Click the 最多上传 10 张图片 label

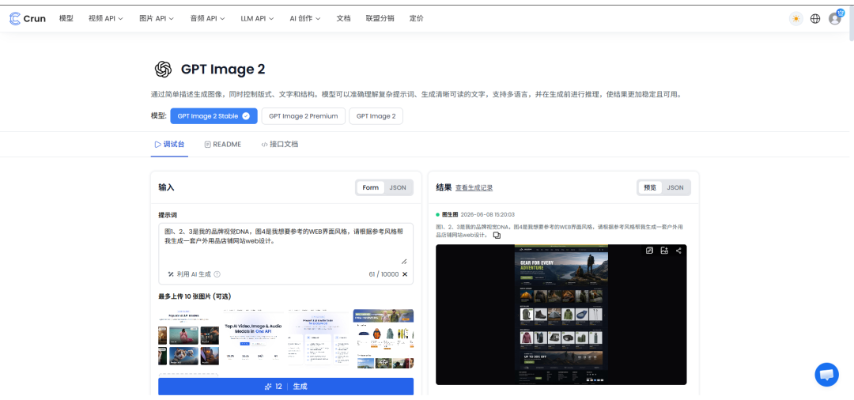click(x=195, y=296)
